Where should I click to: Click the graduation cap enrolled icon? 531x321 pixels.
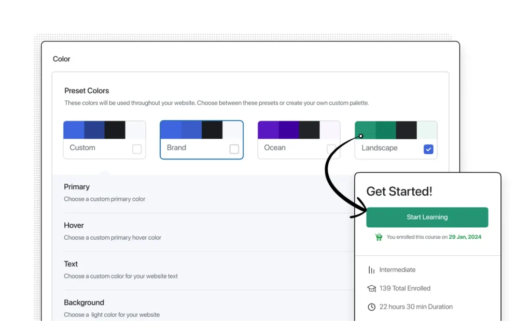tap(371, 288)
